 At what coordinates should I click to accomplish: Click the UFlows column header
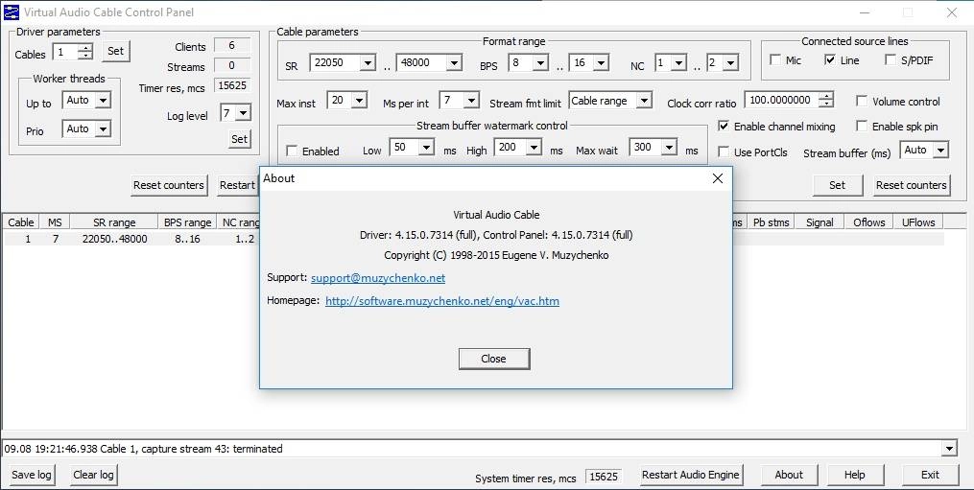[x=918, y=222]
